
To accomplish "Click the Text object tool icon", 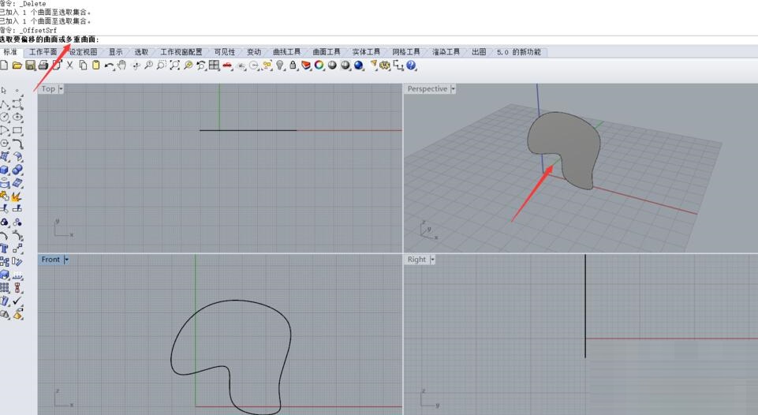I will point(5,248).
